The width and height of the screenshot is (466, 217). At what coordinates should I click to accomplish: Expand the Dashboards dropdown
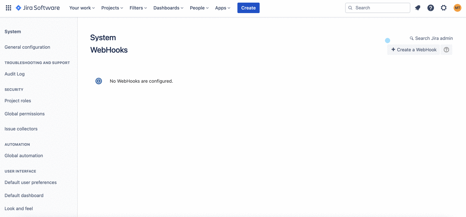pyautogui.click(x=168, y=8)
